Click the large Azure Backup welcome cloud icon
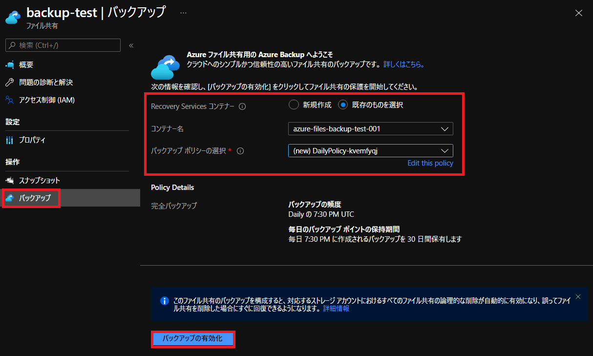The image size is (593, 356). (166, 66)
